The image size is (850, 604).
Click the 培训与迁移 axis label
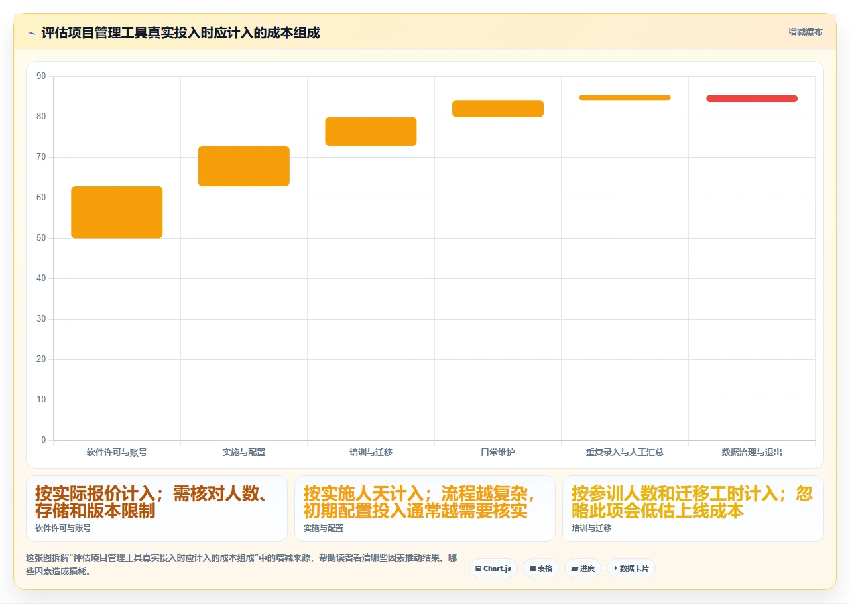(x=371, y=452)
